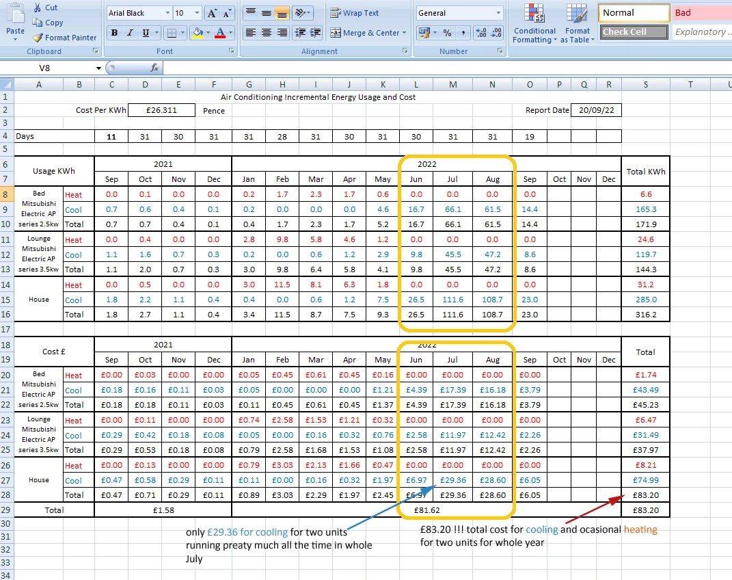Decrease font size with Shrink Font
The width and height of the screenshot is (732, 580).
point(226,13)
